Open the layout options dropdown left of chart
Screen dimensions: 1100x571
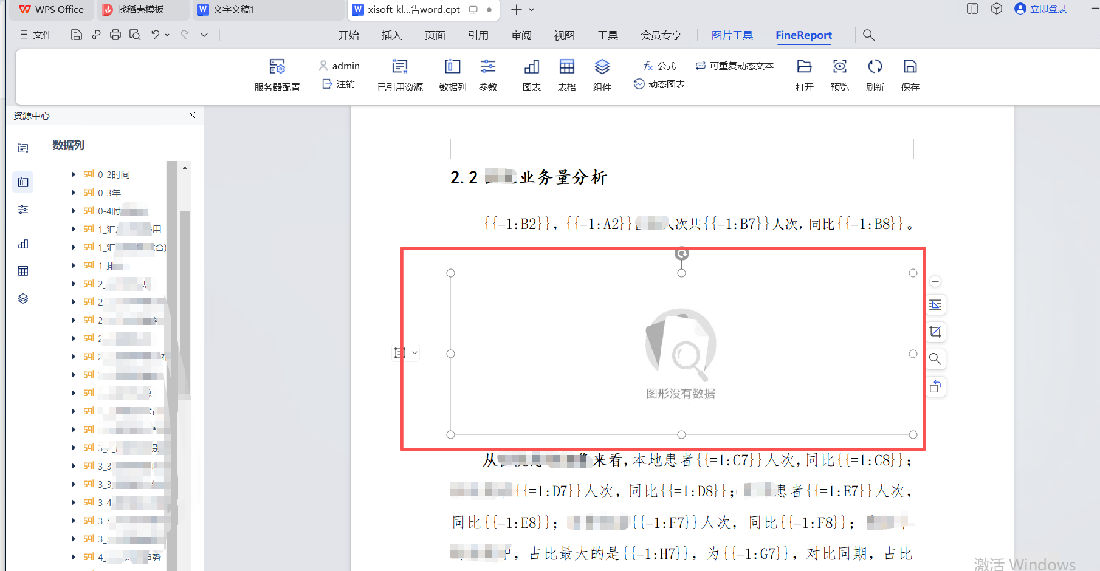[414, 353]
